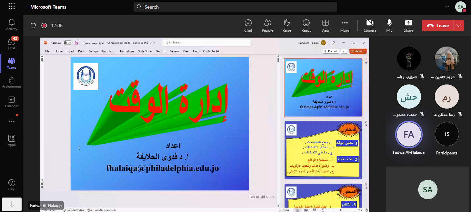The image size is (471, 212).
Task: Open Calendar in the Teams sidebar
Action: pos(12,102)
